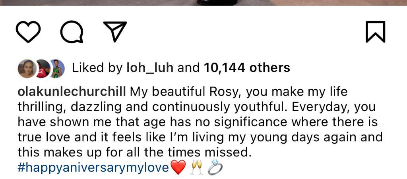Save post using the bookmark icon
Image resolution: width=407 pixels, height=179 pixels.
click(x=375, y=32)
